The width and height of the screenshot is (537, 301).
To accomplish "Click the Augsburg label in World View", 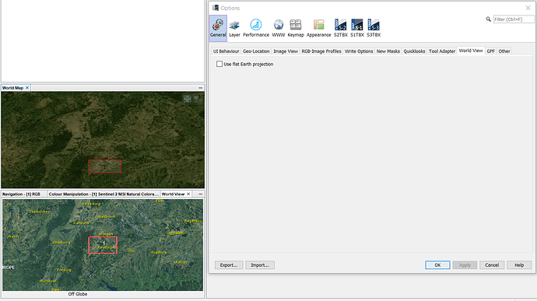I will [x=159, y=252].
